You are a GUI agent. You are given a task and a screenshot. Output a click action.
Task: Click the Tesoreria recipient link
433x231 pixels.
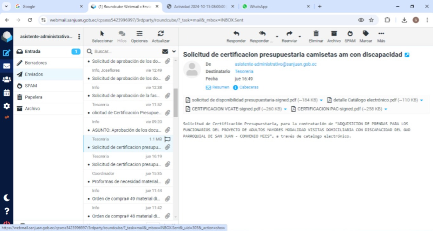pyautogui.click(x=244, y=71)
